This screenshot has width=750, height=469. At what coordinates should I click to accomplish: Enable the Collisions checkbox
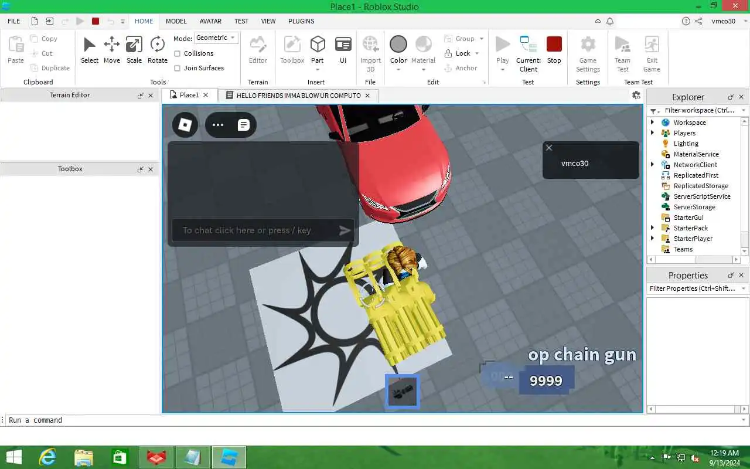pyautogui.click(x=178, y=53)
